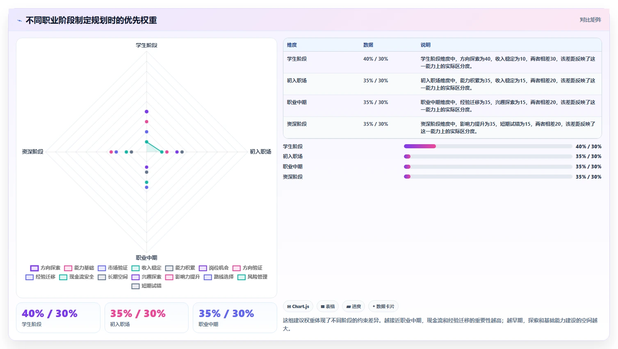The height and width of the screenshot is (349, 618).
Task: Click the 初入职场 progress bar
Action: click(x=488, y=156)
